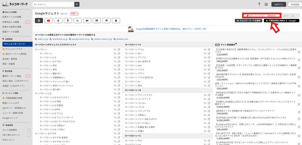Image resolution: width=302 pixels, height=145 pixels.
Task: Re-search icon for カードローンとは 知恵袋
Action: [x=115, y=105]
